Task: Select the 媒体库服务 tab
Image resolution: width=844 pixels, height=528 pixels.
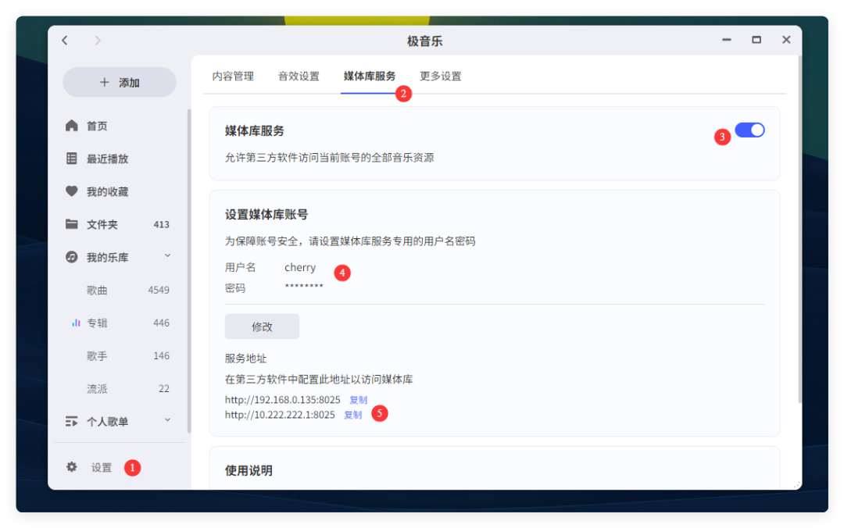Action: click(x=369, y=76)
